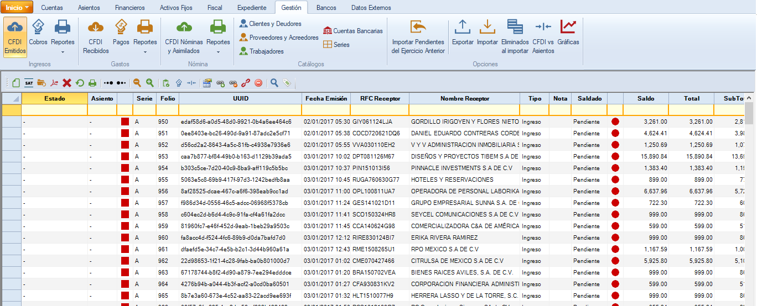Sort by the Fecha Emisión column header
Viewport: 757px width, 306px height.
pyautogui.click(x=326, y=98)
